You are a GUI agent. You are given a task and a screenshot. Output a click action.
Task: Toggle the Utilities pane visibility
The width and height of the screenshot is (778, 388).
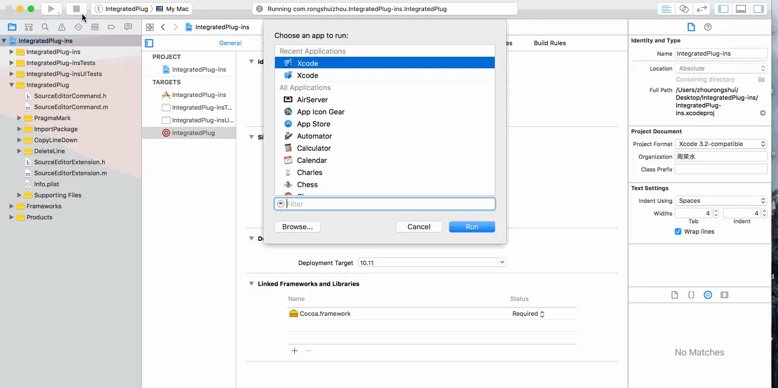pyautogui.click(x=759, y=9)
